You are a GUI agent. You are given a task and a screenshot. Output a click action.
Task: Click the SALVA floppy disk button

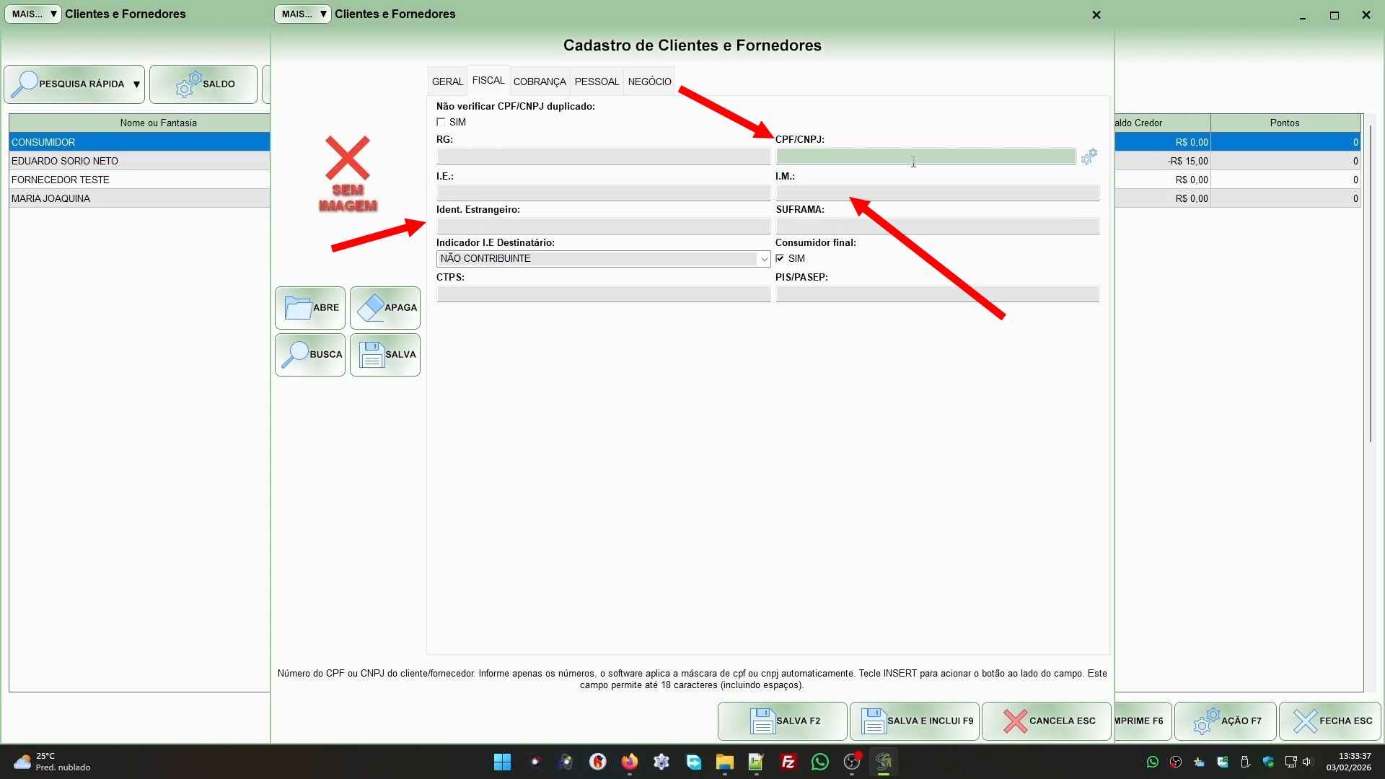pyautogui.click(x=385, y=355)
